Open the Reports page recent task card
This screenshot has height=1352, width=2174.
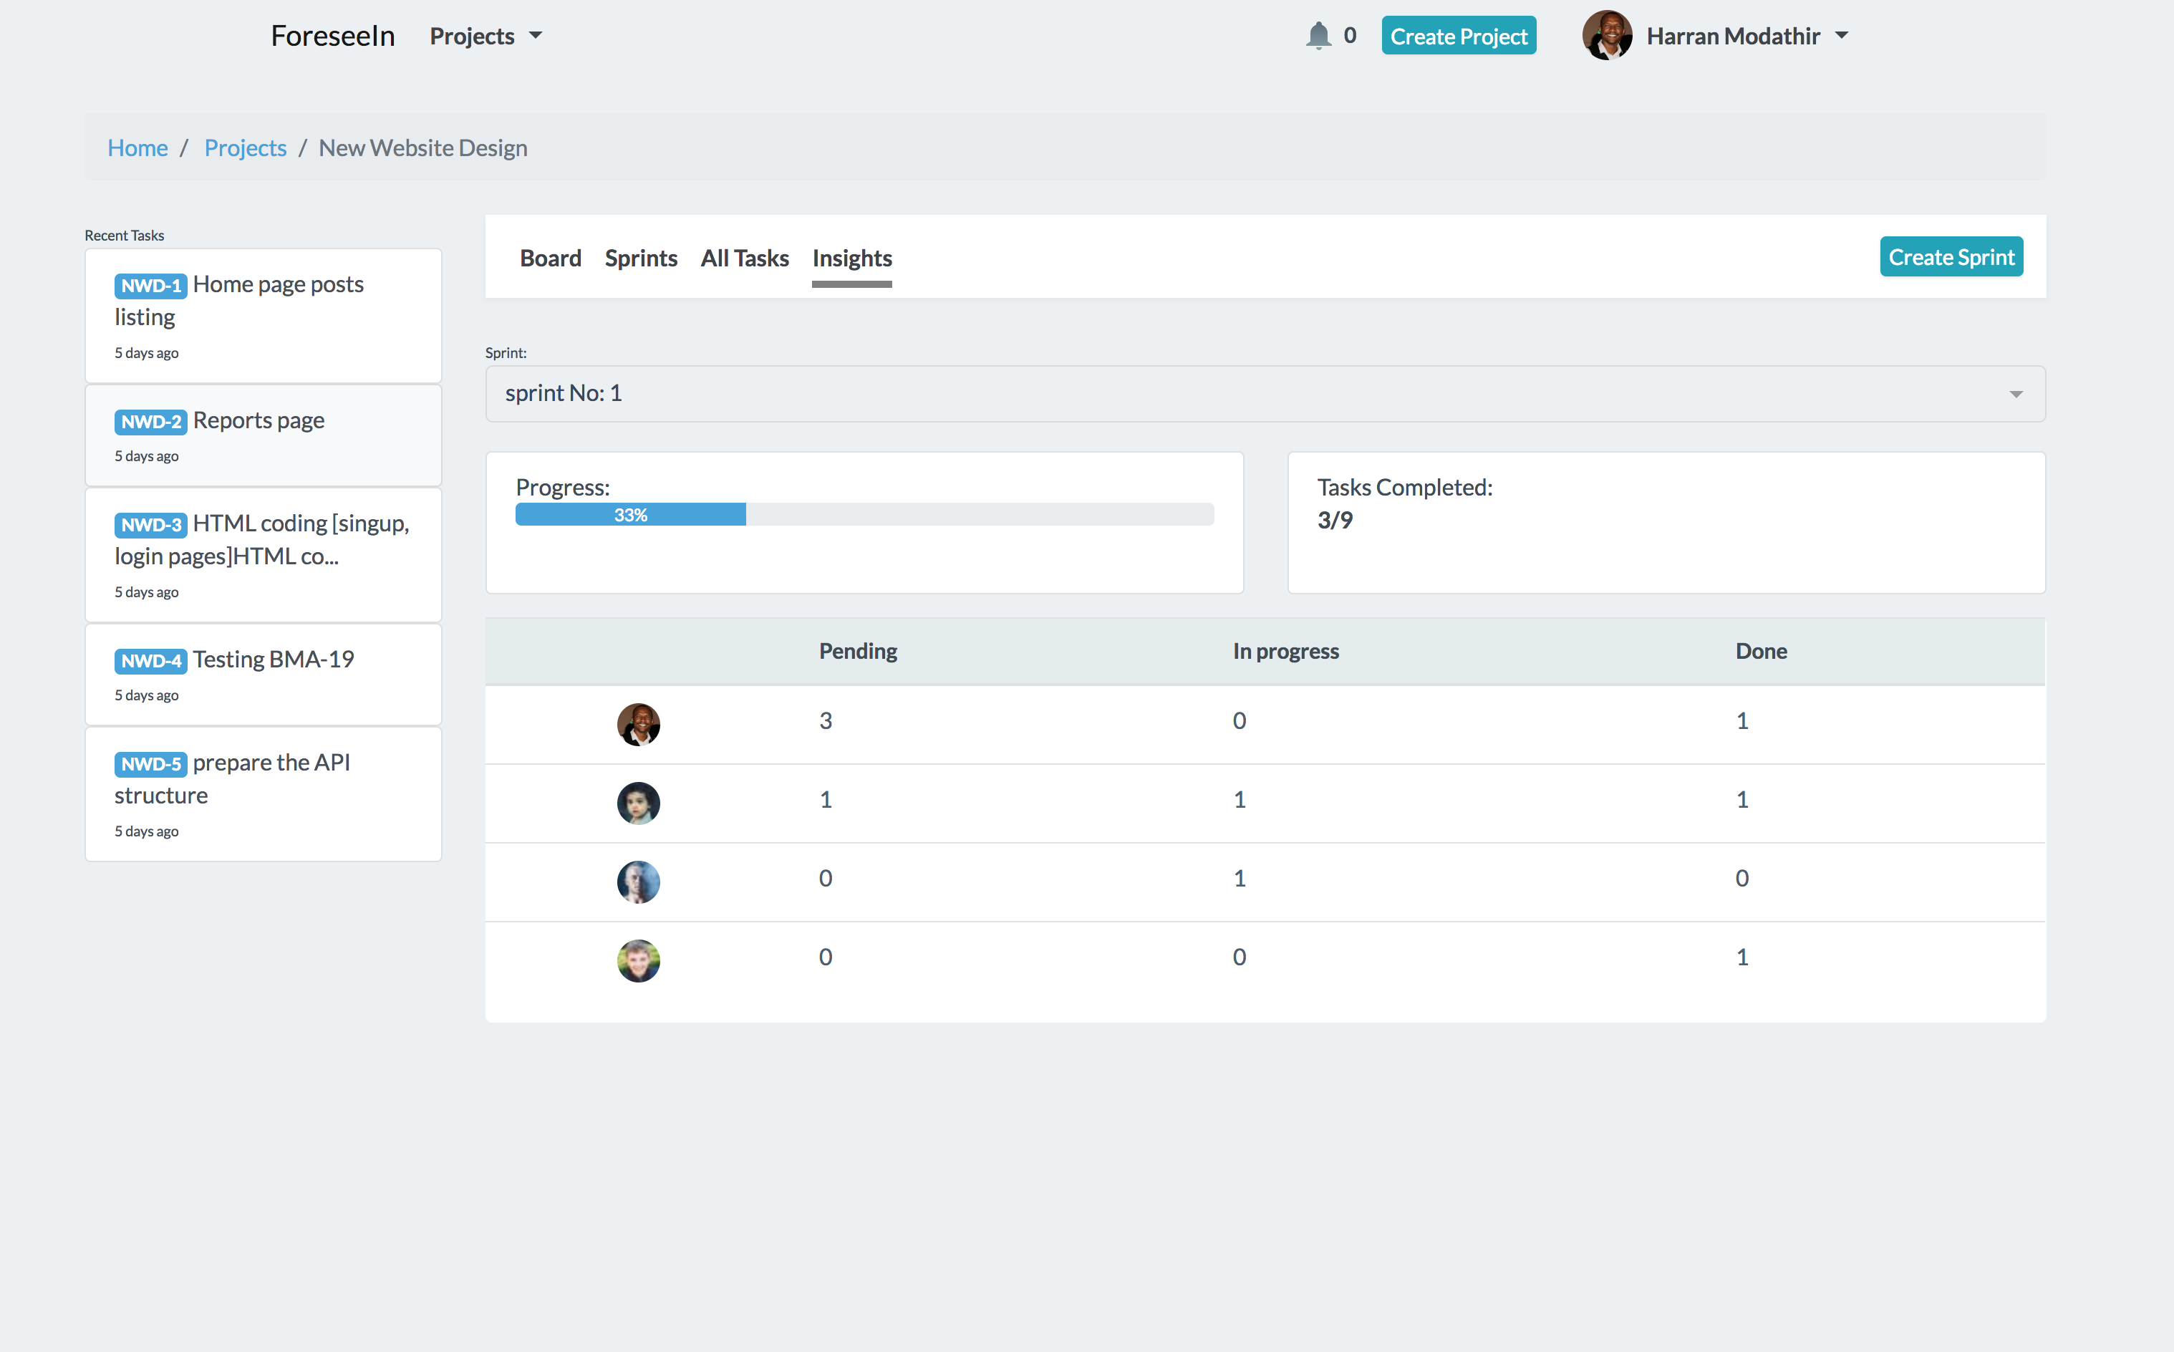(263, 435)
